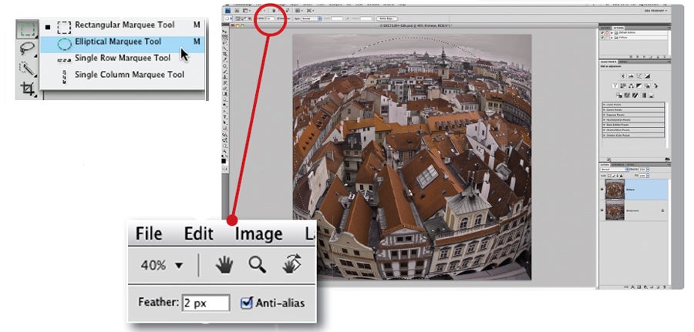Select the Rotate View tool in the inset
The image size is (694, 332).
pyautogui.click(x=292, y=264)
